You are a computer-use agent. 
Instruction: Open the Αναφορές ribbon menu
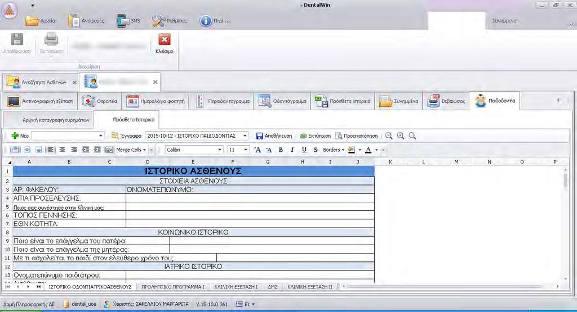86,21
